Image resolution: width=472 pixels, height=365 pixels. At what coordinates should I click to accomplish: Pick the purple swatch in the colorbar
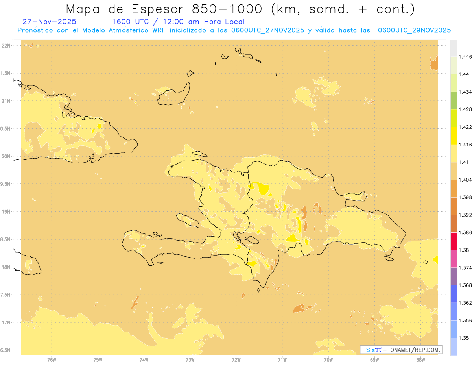(454, 276)
